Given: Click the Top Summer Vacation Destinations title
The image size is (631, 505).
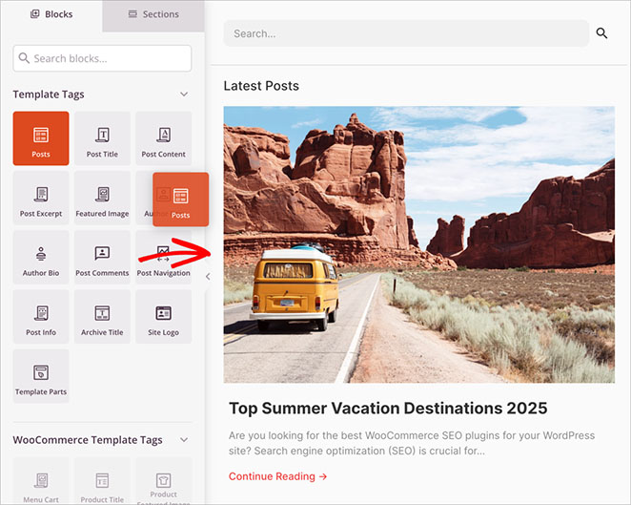Looking at the screenshot, I should (388, 409).
